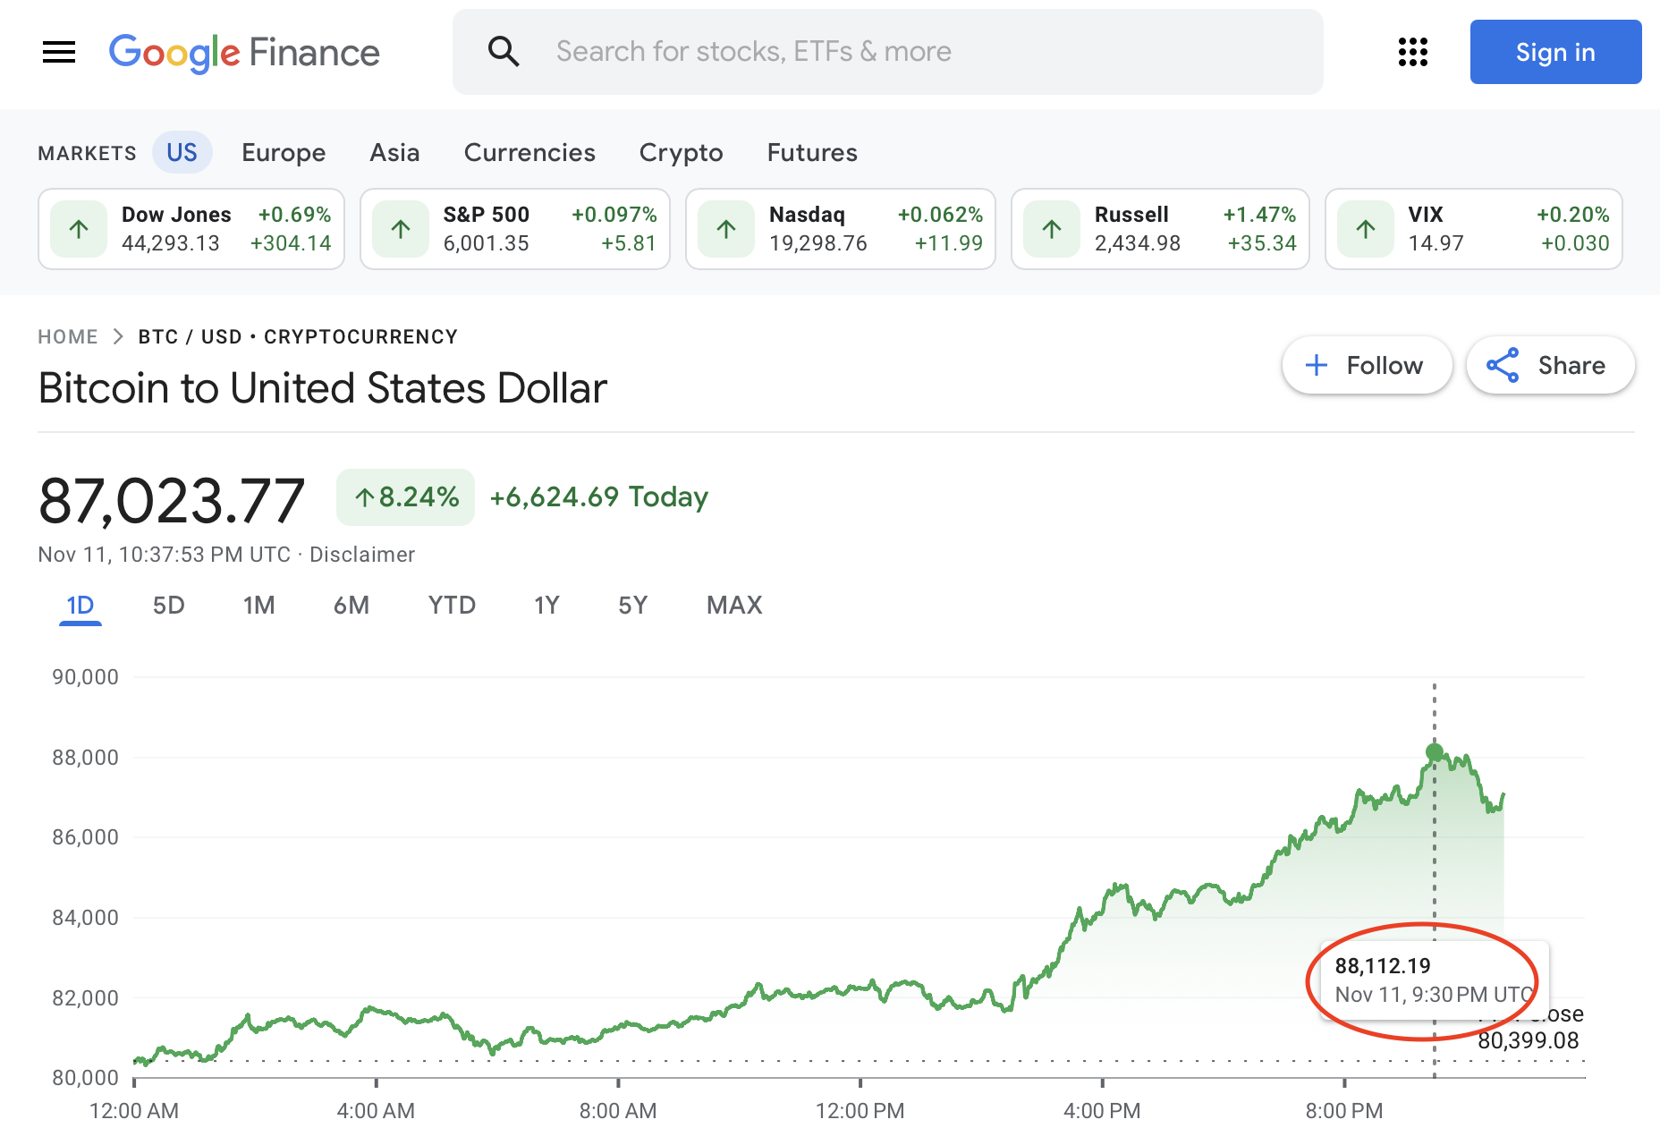The width and height of the screenshot is (1660, 1145).
Task: Click the +6,624.69 Today text
Action: tap(599, 497)
